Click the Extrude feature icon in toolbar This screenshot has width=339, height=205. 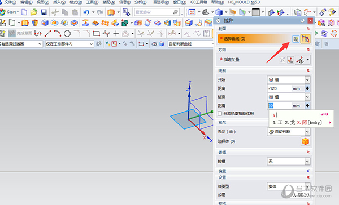(x=25, y=23)
